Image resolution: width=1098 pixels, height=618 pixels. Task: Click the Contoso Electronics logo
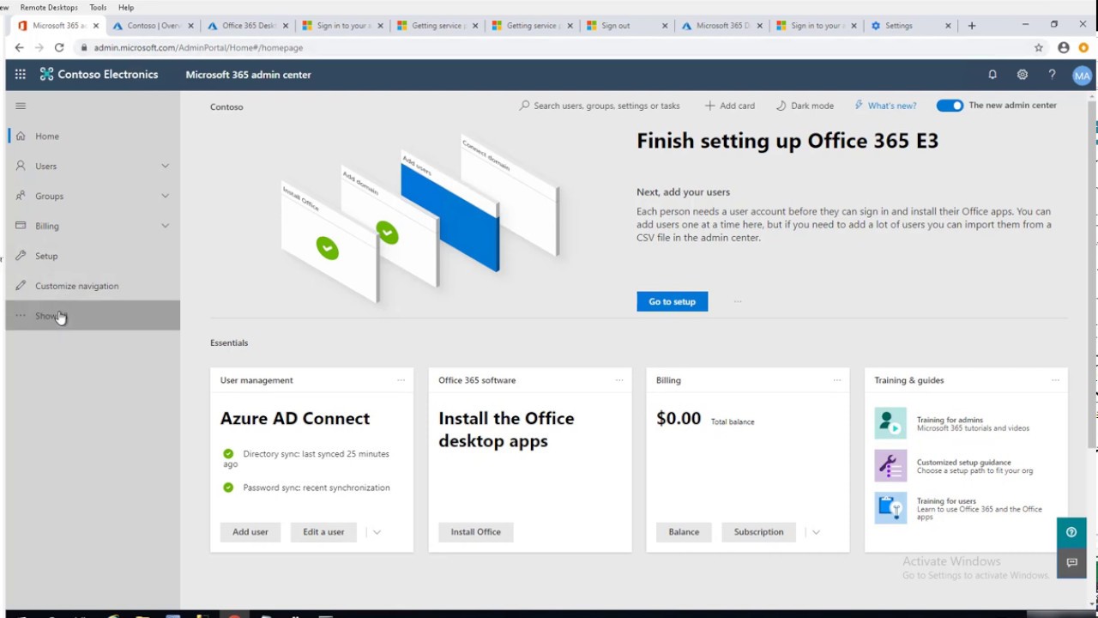(99, 75)
